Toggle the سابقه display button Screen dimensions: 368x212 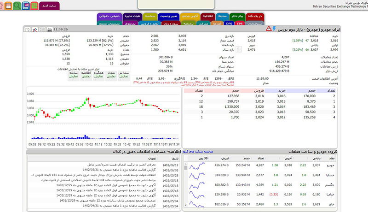click(74, 76)
